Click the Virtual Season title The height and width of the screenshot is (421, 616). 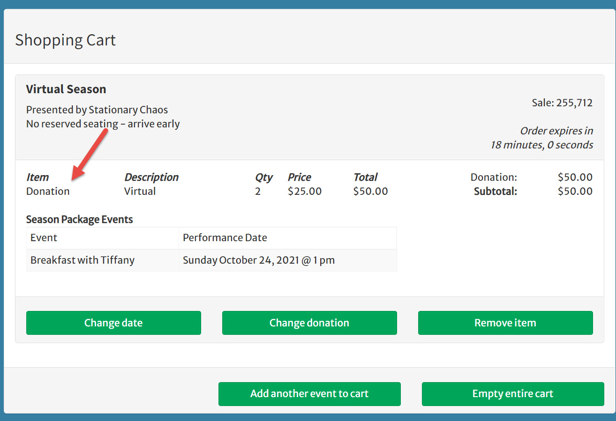coord(66,89)
